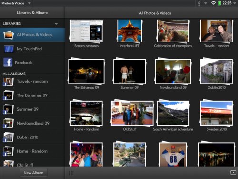Open Celebration of champions album thumbnail
Viewport: 238px width, 179px height.
(173, 31)
